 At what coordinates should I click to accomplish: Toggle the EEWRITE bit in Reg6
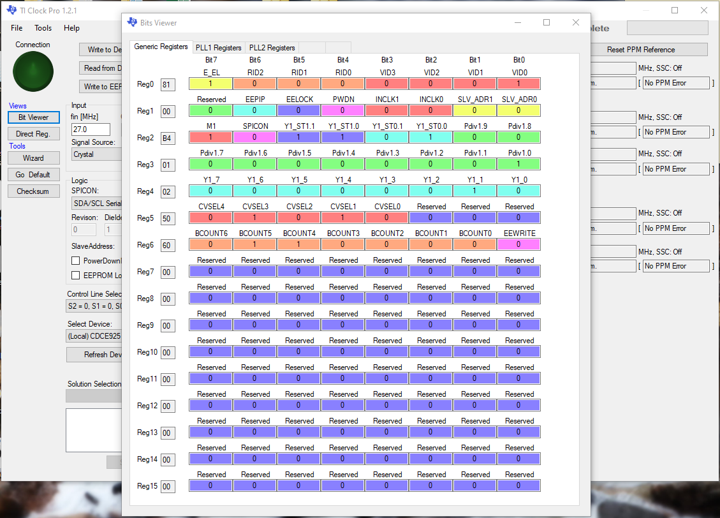(x=518, y=244)
